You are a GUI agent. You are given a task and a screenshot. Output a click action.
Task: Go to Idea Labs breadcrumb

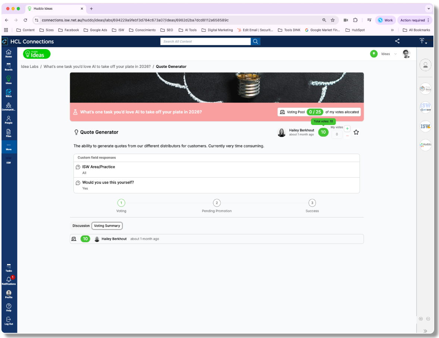30,67
